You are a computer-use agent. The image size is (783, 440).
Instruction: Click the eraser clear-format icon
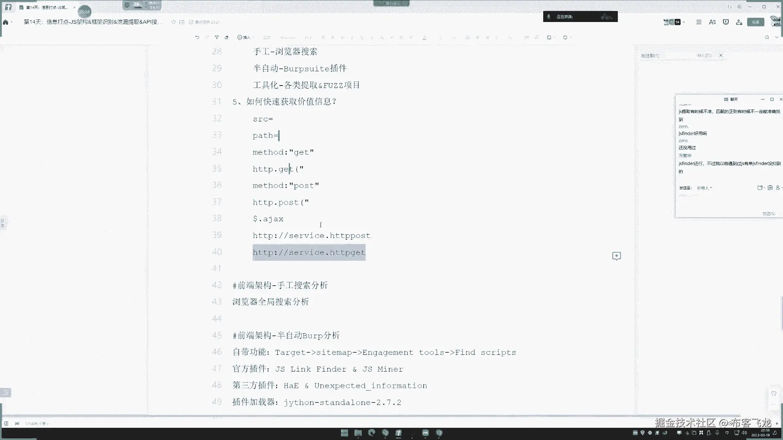(x=227, y=37)
